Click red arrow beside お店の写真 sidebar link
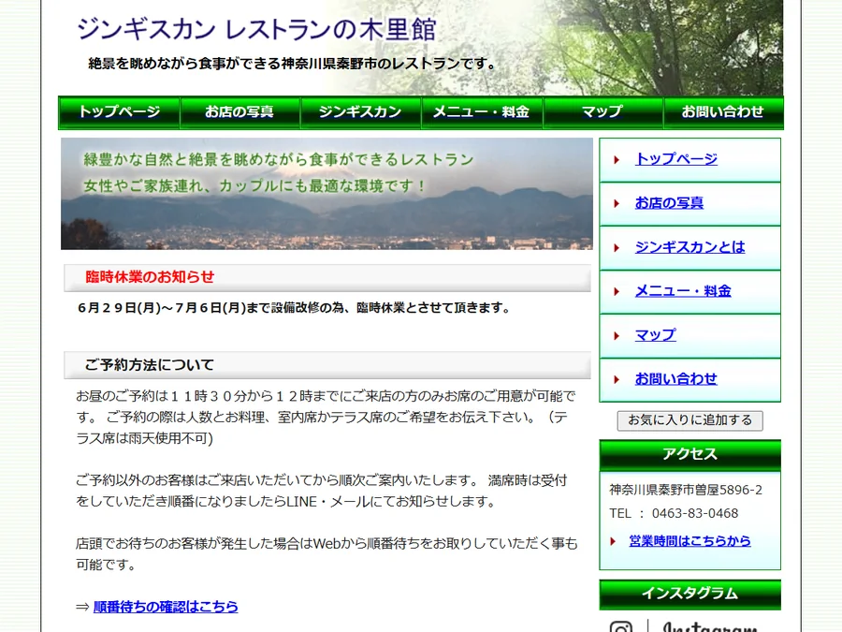This screenshot has height=632, width=842. (x=617, y=204)
